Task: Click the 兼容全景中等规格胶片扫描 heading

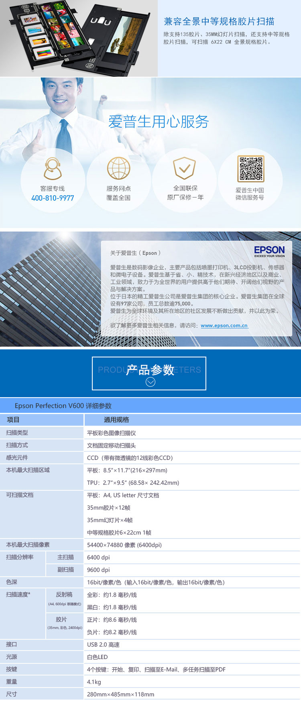Action: click(x=219, y=22)
